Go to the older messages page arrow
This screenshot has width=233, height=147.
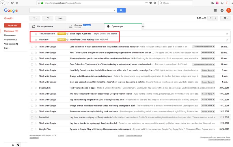(215, 18)
